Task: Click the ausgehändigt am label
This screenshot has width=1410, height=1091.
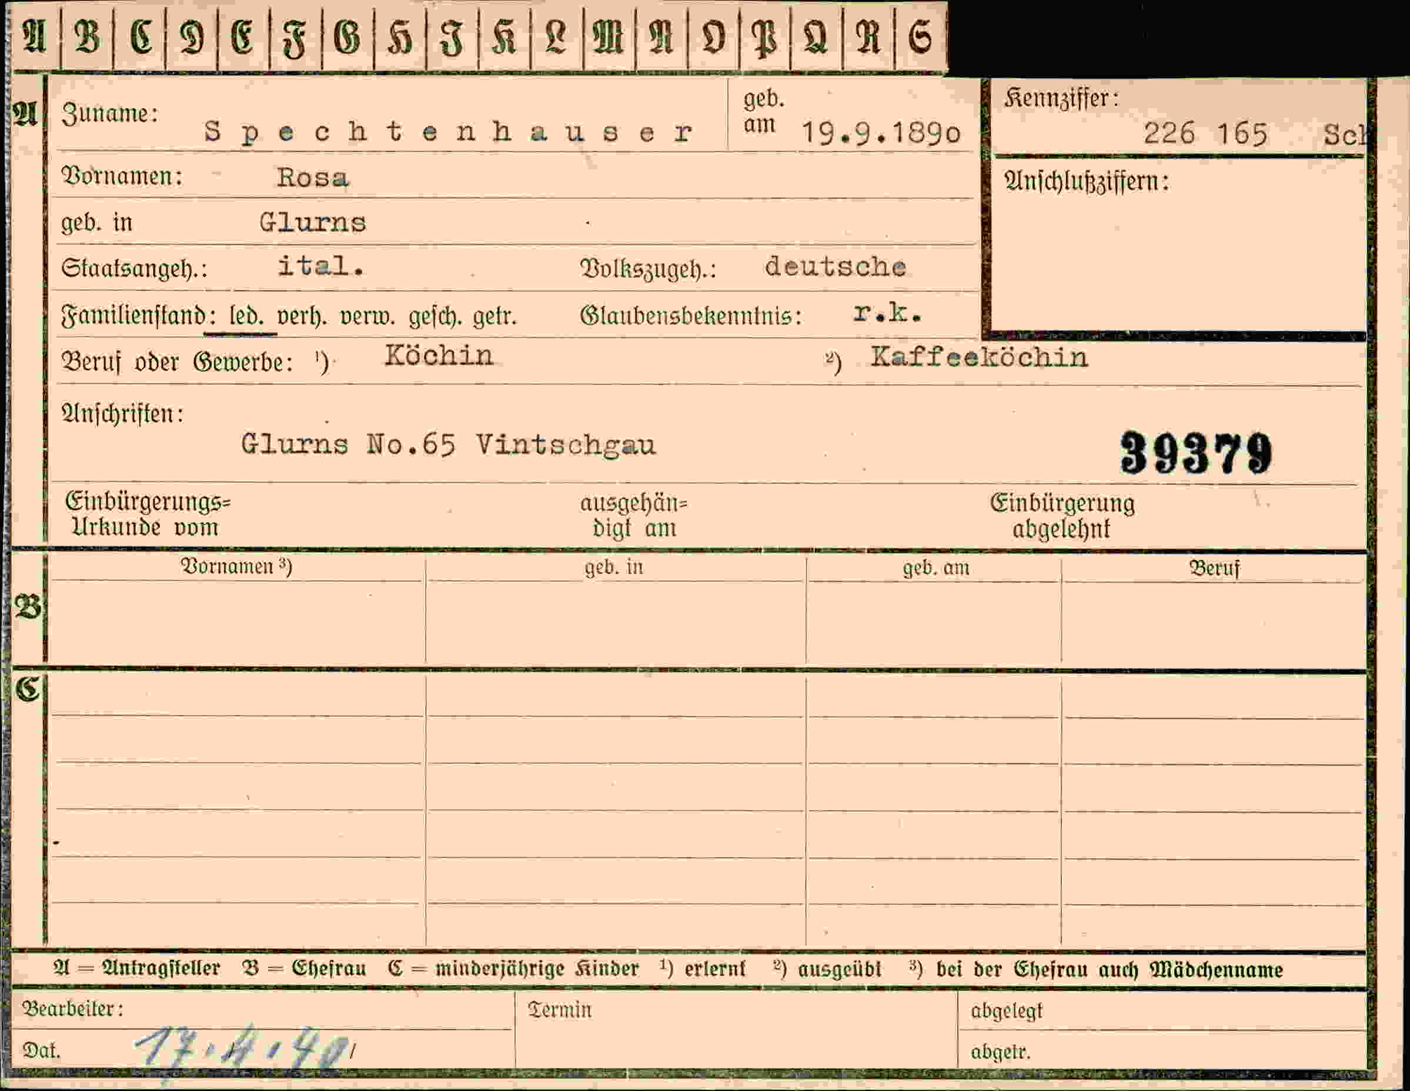Action: coord(634,515)
